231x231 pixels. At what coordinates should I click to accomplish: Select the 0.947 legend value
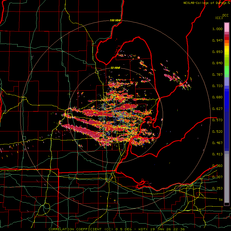click(217, 40)
